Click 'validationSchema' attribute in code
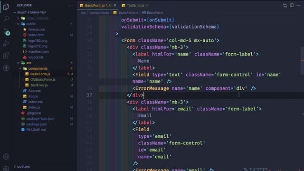This screenshot has height=171, width=304. click(143, 27)
